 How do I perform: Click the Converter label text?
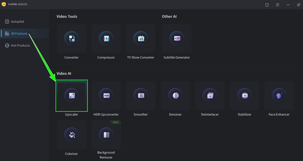pos(71,58)
